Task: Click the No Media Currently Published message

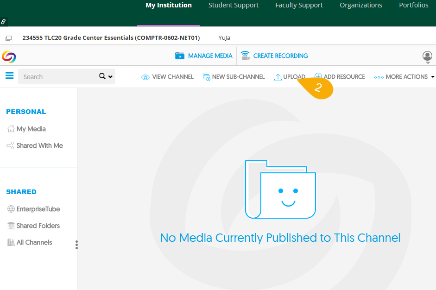Action: pos(280,238)
